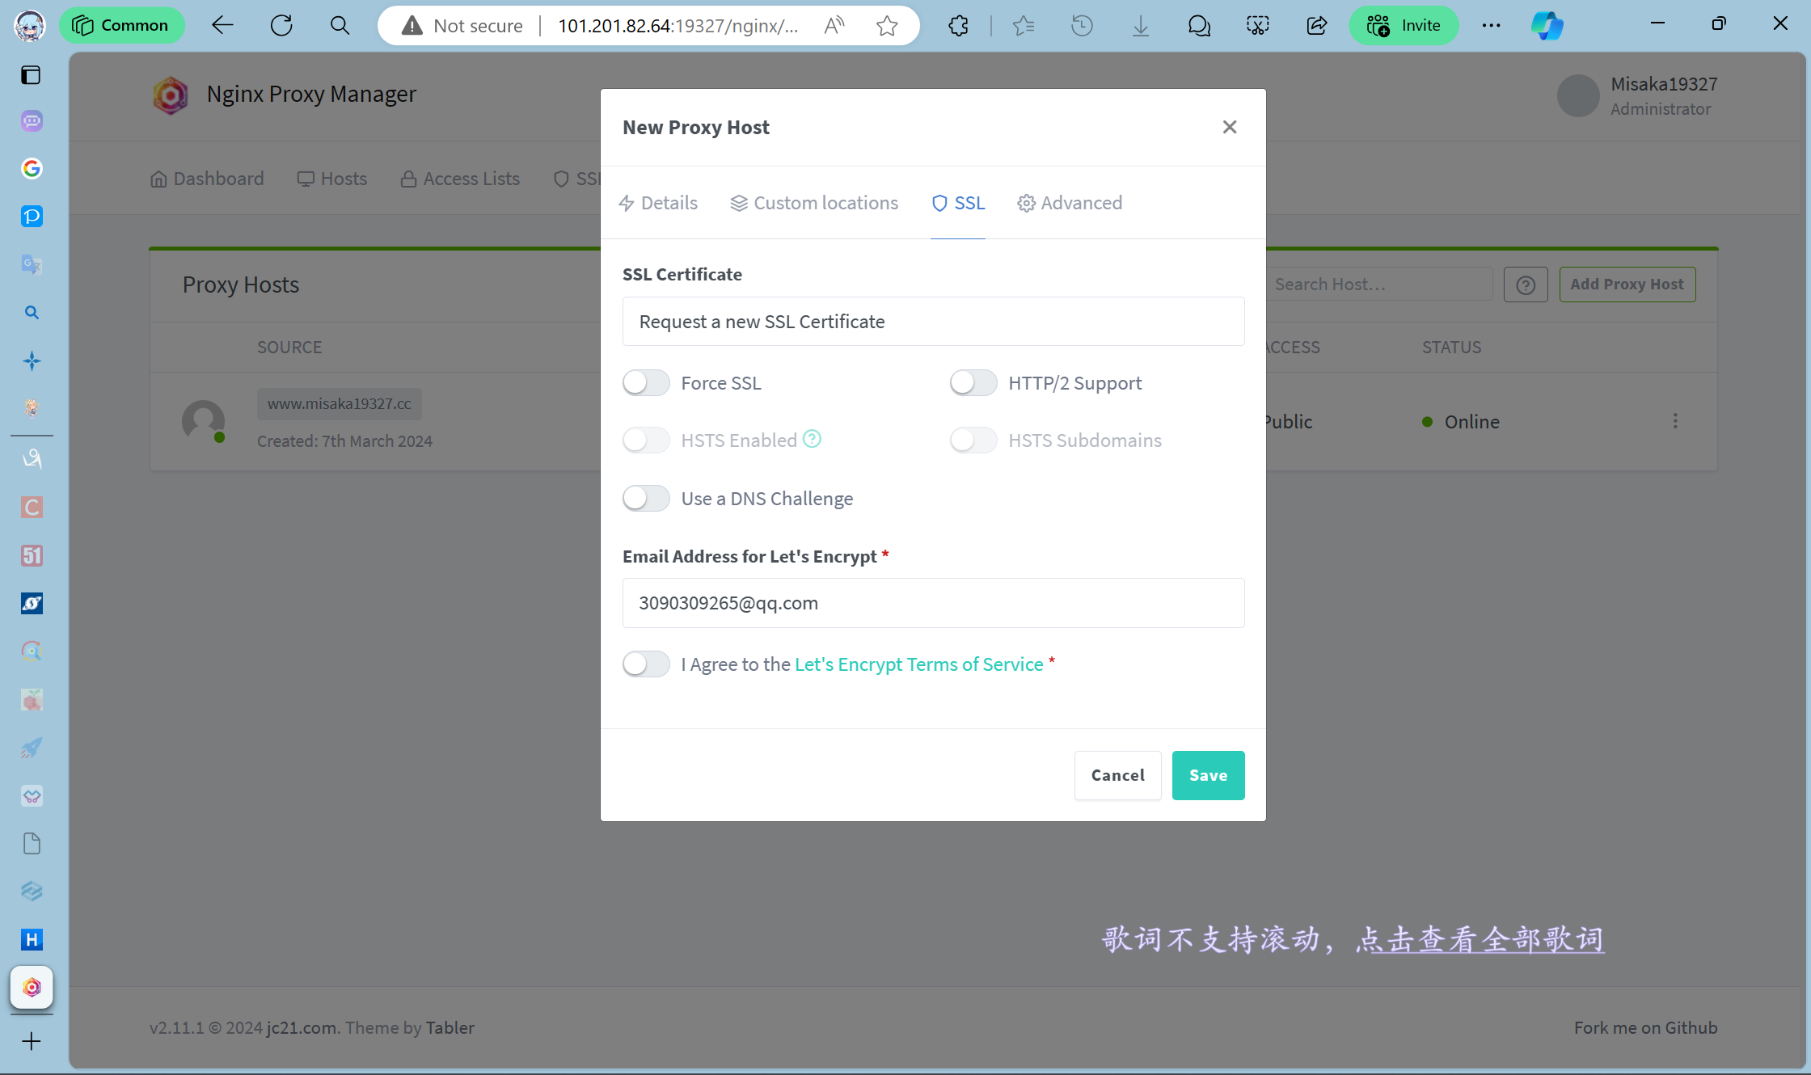Click the lyrics link 点击查看全部歌词
This screenshot has width=1811, height=1075.
(x=1480, y=939)
